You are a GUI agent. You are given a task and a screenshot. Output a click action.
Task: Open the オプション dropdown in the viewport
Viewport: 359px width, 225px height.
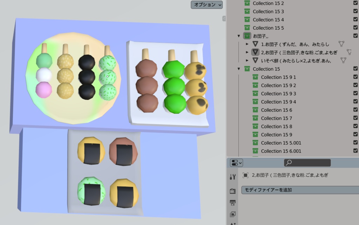coord(206,5)
